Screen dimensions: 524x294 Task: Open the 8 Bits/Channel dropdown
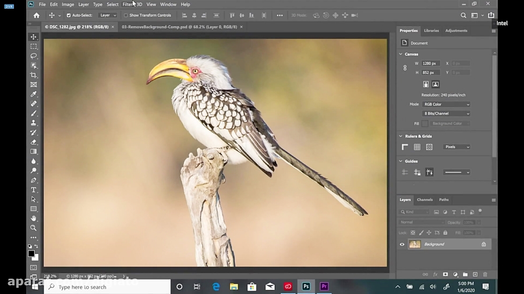447,114
